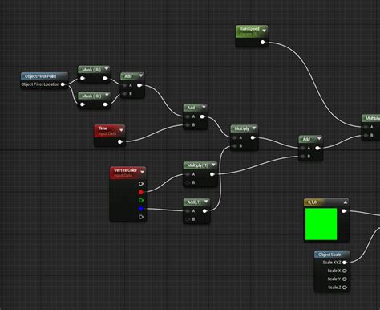Click the B input pin of Multiply(,1) node
This screenshot has width=380, height=310.
click(188, 182)
